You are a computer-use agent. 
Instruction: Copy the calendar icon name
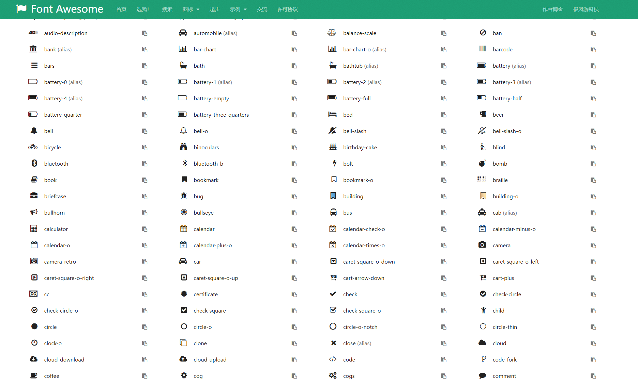coord(294,229)
